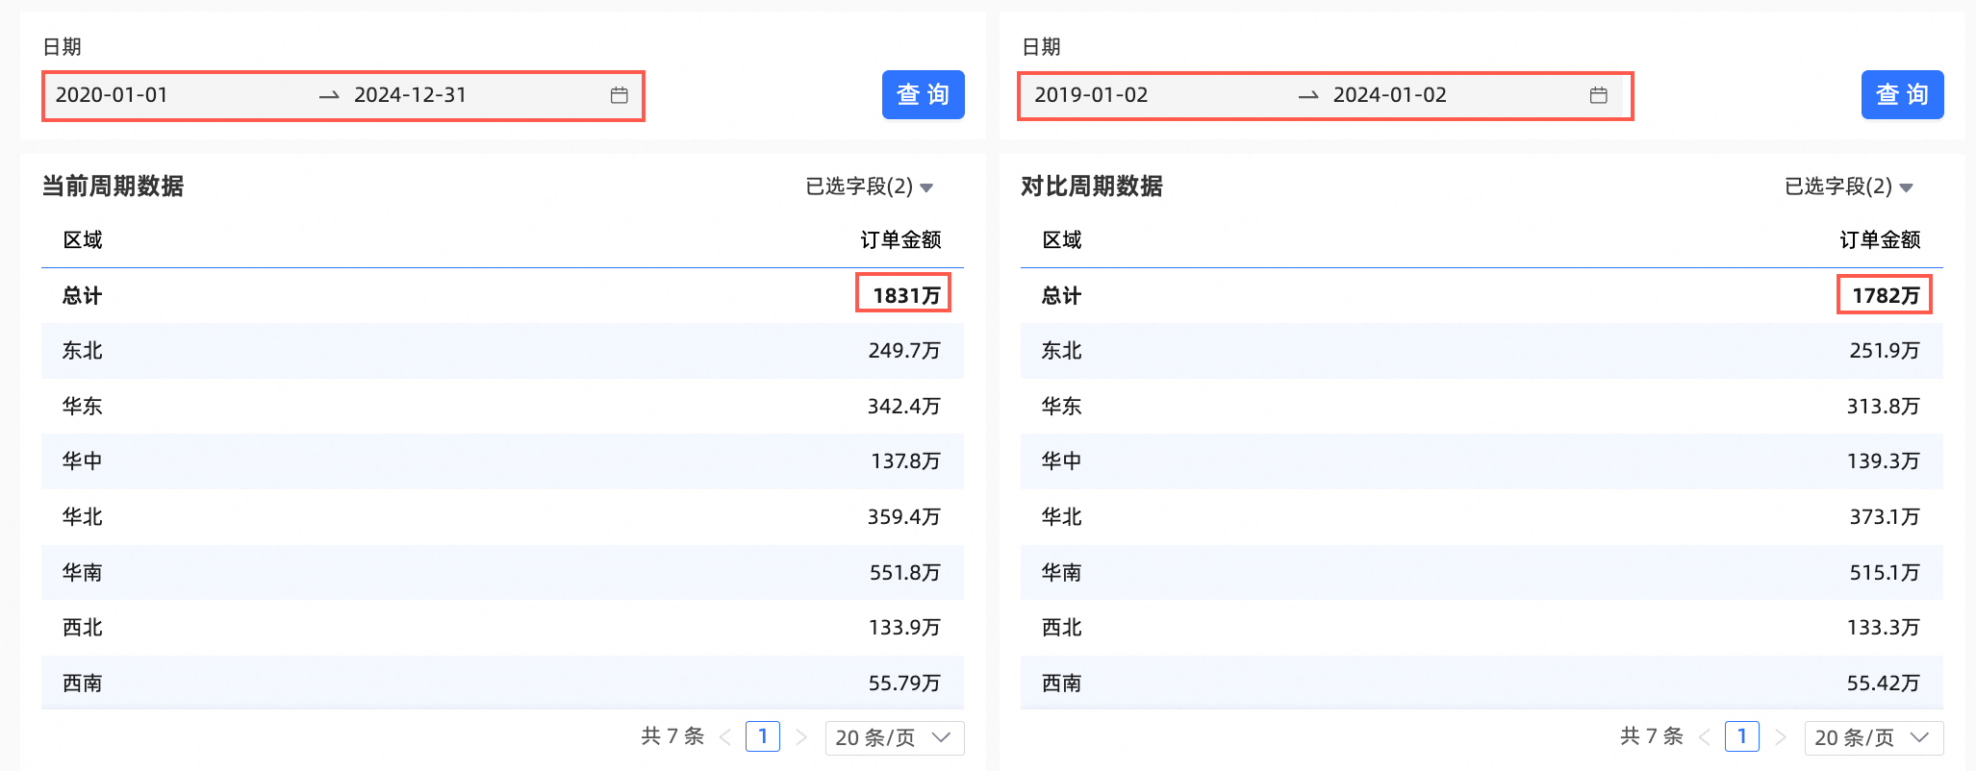
Task: Click 查询 button for the 2020-01-01 date range
Action: [924, 94]
